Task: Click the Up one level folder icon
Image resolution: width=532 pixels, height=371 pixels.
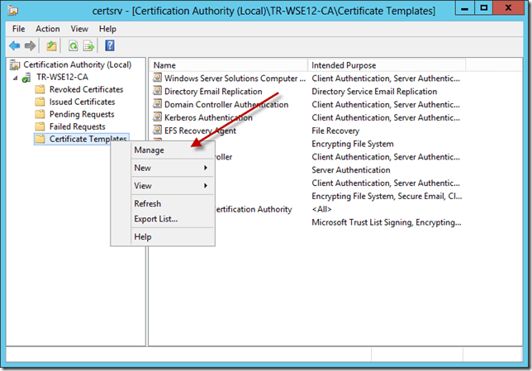Action: click(x=51, y=45)
